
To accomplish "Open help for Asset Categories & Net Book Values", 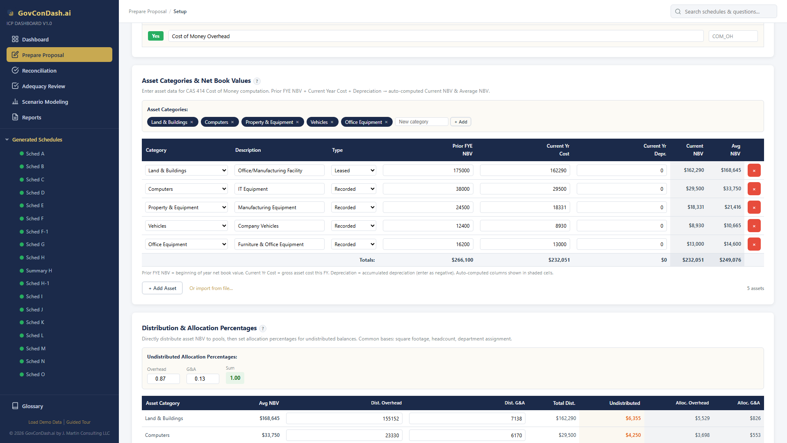I will point(257,81).
